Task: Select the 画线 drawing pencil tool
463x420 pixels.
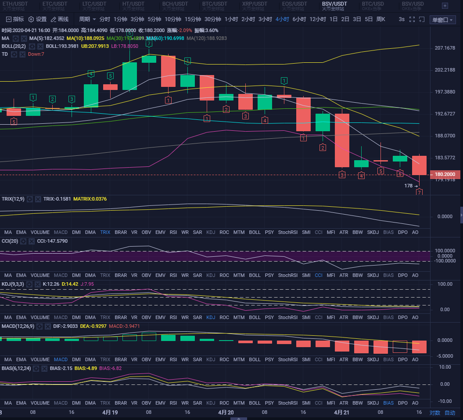Action: 60,19
